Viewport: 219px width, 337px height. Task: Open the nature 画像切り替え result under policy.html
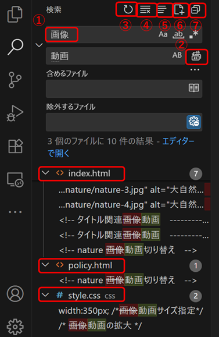pyautogui.click(x=128, y=281)
